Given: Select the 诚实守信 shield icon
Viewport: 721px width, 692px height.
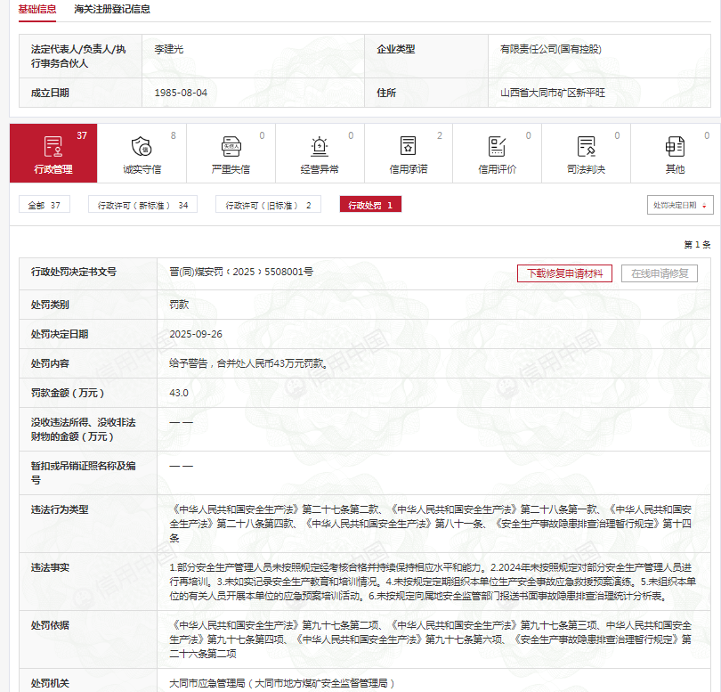Looking at the screenshot, I should [142, 146].
